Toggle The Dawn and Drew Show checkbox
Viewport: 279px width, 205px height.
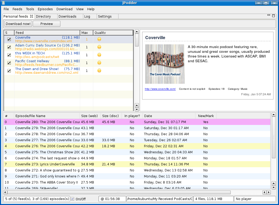tap(9, 71)
